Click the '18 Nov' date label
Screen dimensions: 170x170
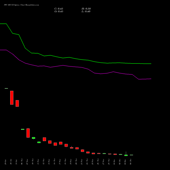pyautogui.click(x=65, y=162)
